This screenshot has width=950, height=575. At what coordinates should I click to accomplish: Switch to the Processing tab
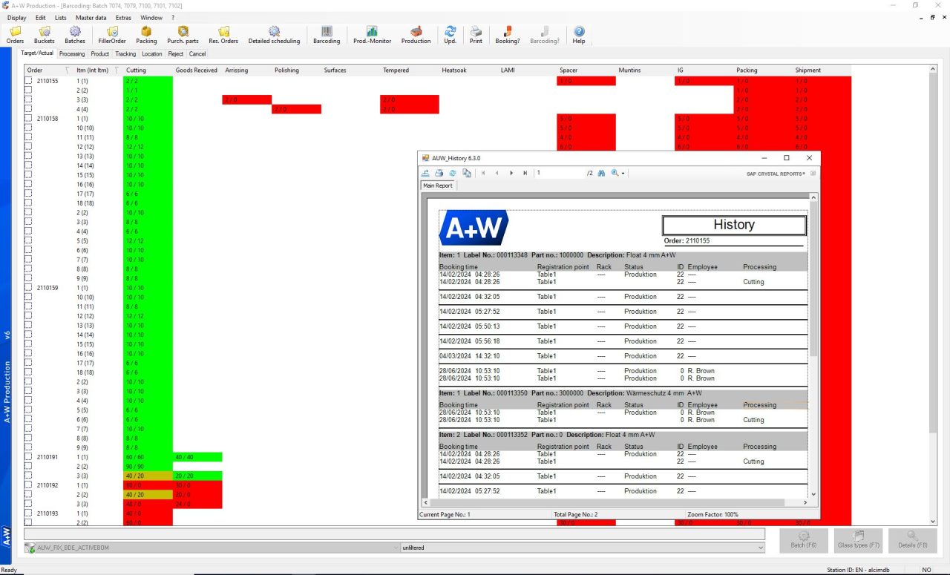72,53
